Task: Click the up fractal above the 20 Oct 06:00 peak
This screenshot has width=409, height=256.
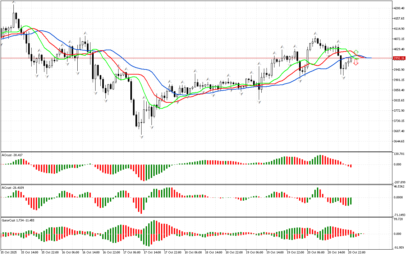Action: (x=315, y=33)
